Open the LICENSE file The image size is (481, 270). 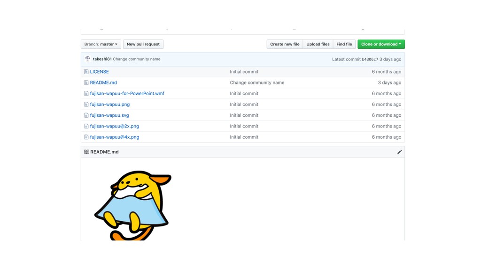pyautogui.click(x=100, y=72)
